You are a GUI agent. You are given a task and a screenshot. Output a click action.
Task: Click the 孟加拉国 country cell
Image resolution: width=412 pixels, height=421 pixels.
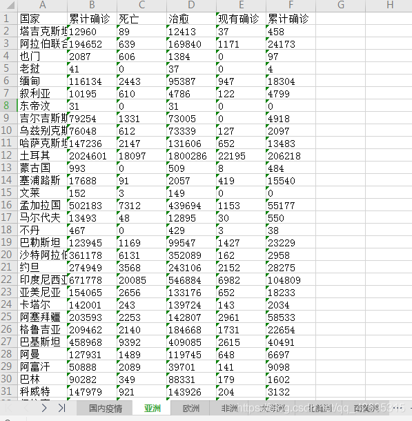click(x=42, y=205)
